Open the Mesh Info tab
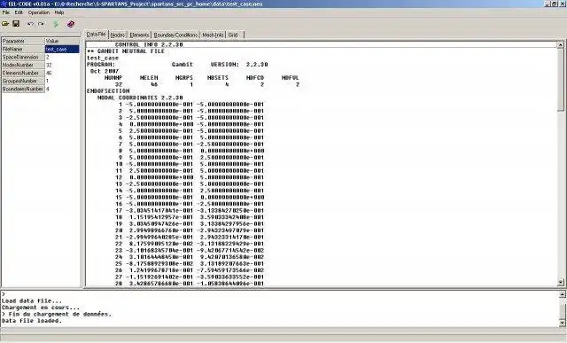Image resolution: width=567 pixels, height=343 pixels. (213, 35)
